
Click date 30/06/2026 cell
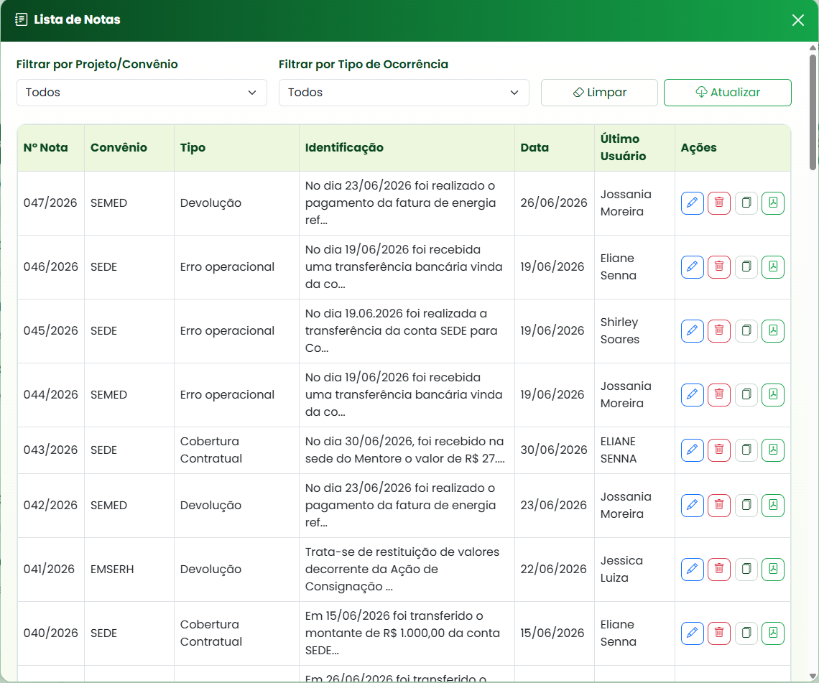pos(554,450)
